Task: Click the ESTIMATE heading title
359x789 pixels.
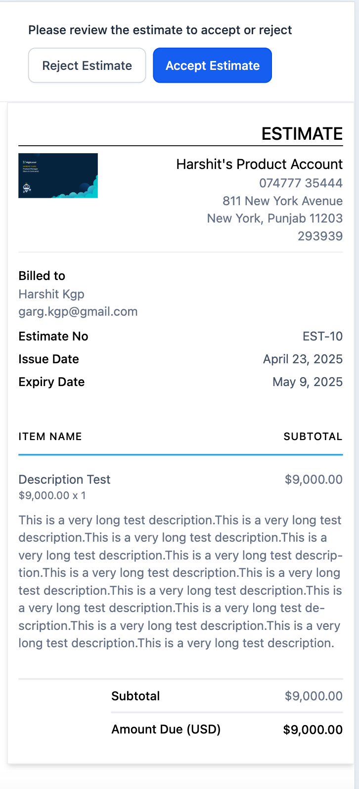Action: pos(302,134)
